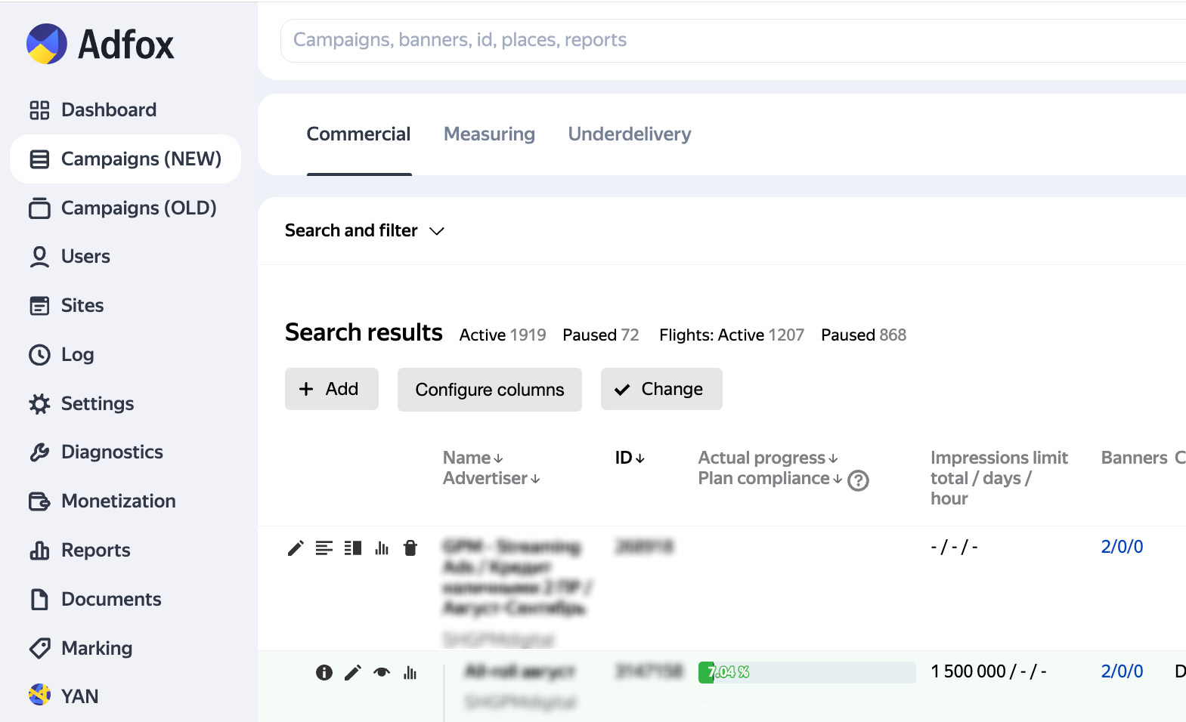This screenshot has width=1186, height=722.
Task: Click the text lines icon in first campaign row
Action: point(324,548)
